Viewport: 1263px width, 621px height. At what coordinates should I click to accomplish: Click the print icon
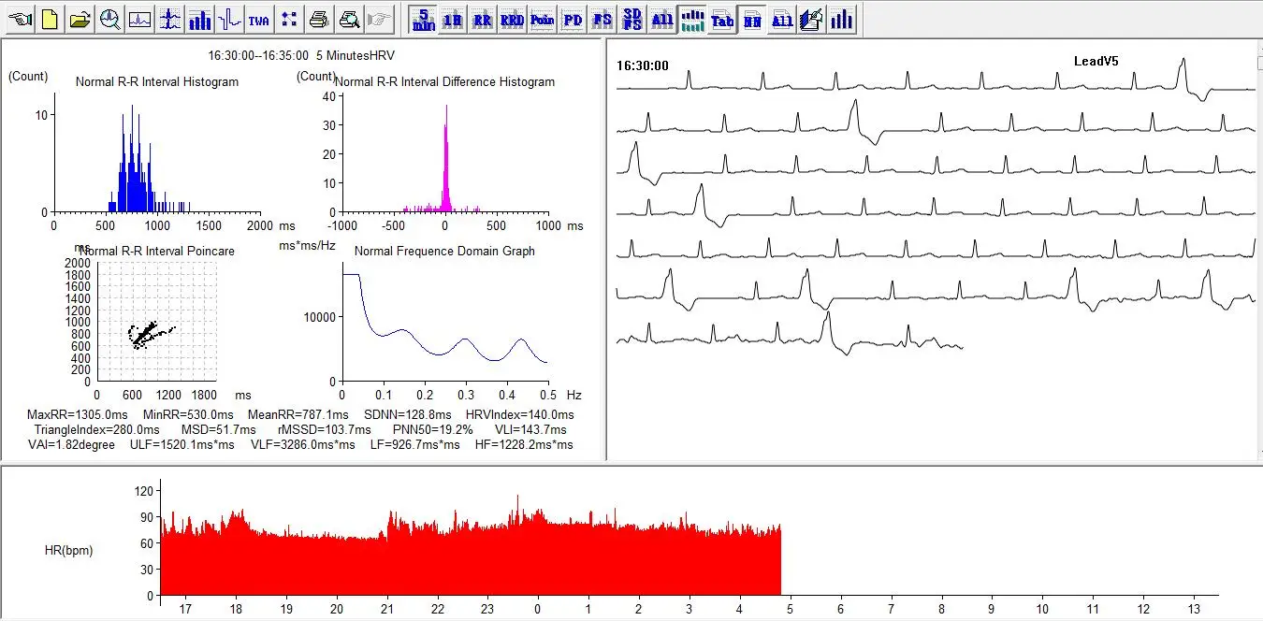pos(320,19)
